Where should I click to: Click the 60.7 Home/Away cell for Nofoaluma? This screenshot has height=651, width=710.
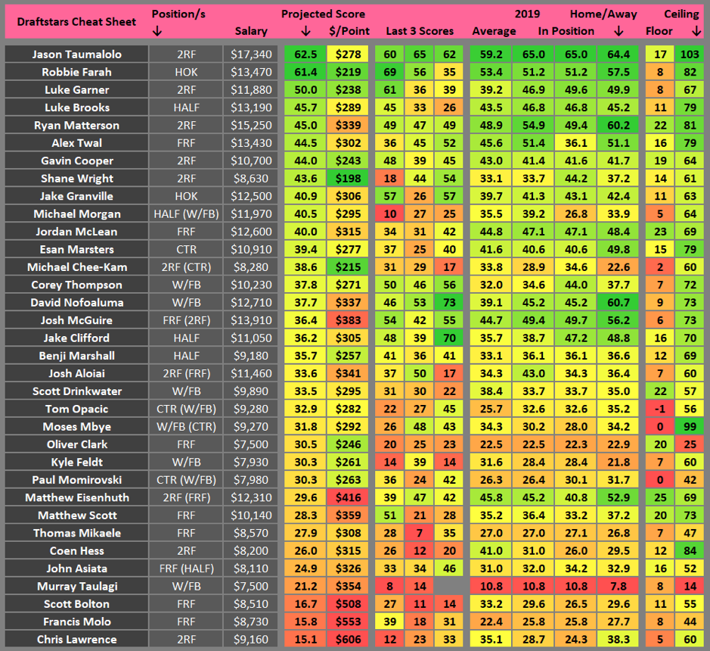tap(618, 302)
